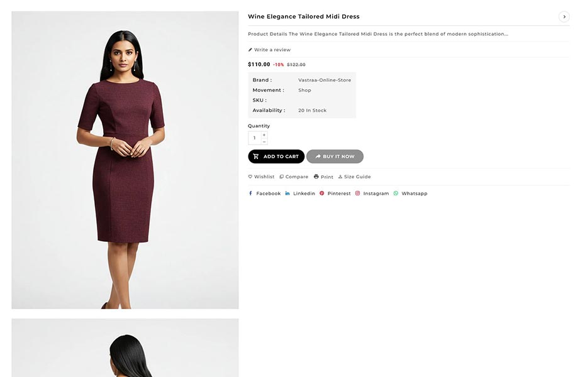Click the Print printer icon

click(316, 177)
